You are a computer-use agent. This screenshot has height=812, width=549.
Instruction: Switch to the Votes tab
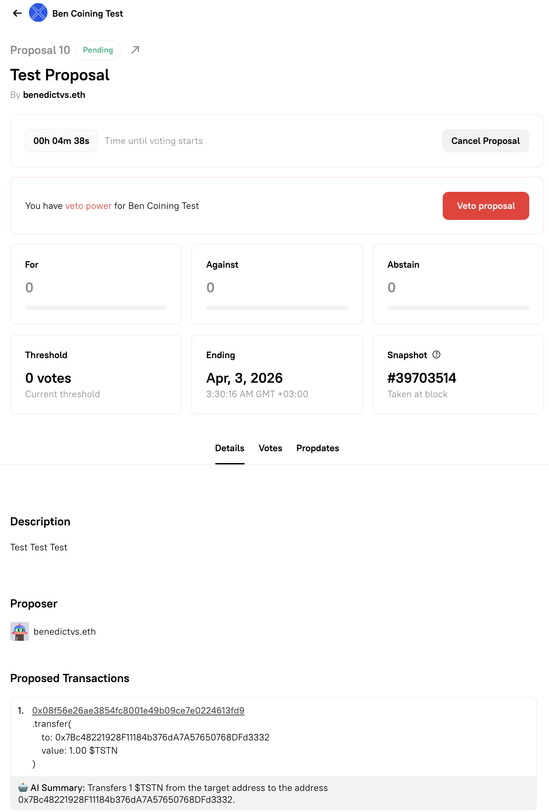[270, 448]
